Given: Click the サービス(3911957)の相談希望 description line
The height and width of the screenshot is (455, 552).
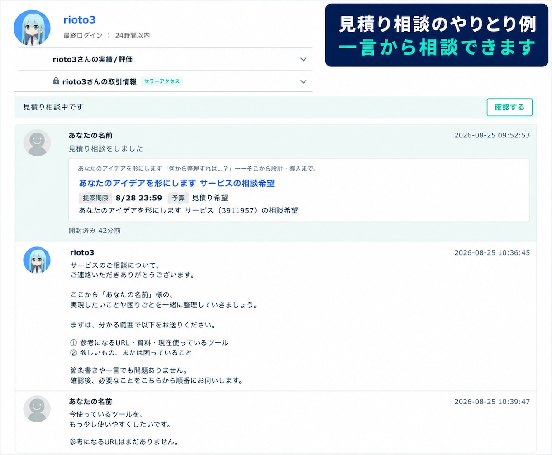Looking at the screenshot, I should (188, 210).
